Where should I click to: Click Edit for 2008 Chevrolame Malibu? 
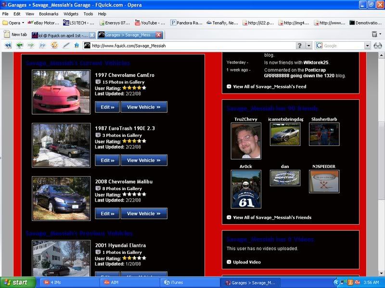(x=107, y=213)
